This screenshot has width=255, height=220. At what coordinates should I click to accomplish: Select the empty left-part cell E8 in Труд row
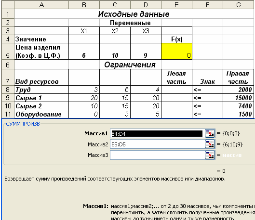pyautogui.click(x=176, y=90)
